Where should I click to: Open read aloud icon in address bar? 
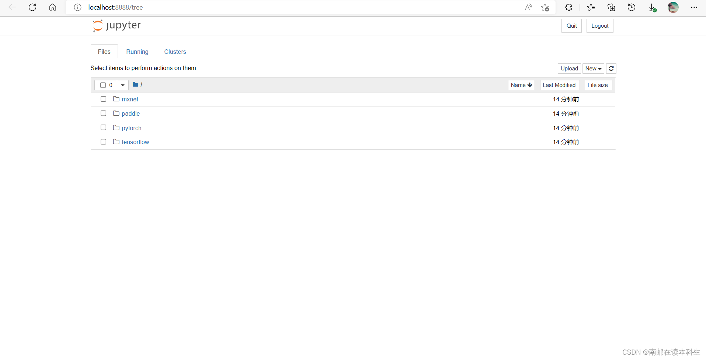click(x=528, y=7)
